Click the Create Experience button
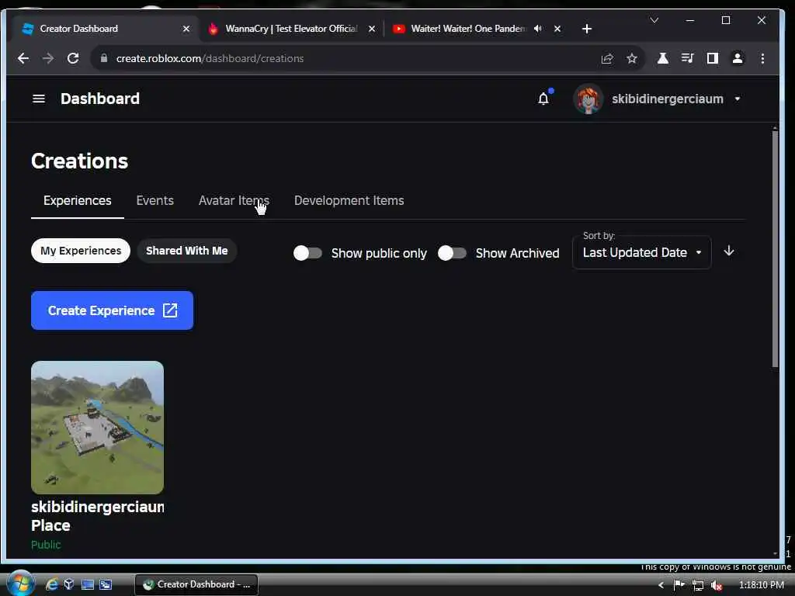This screenshot has height=596, width=795. click(112, 310)
